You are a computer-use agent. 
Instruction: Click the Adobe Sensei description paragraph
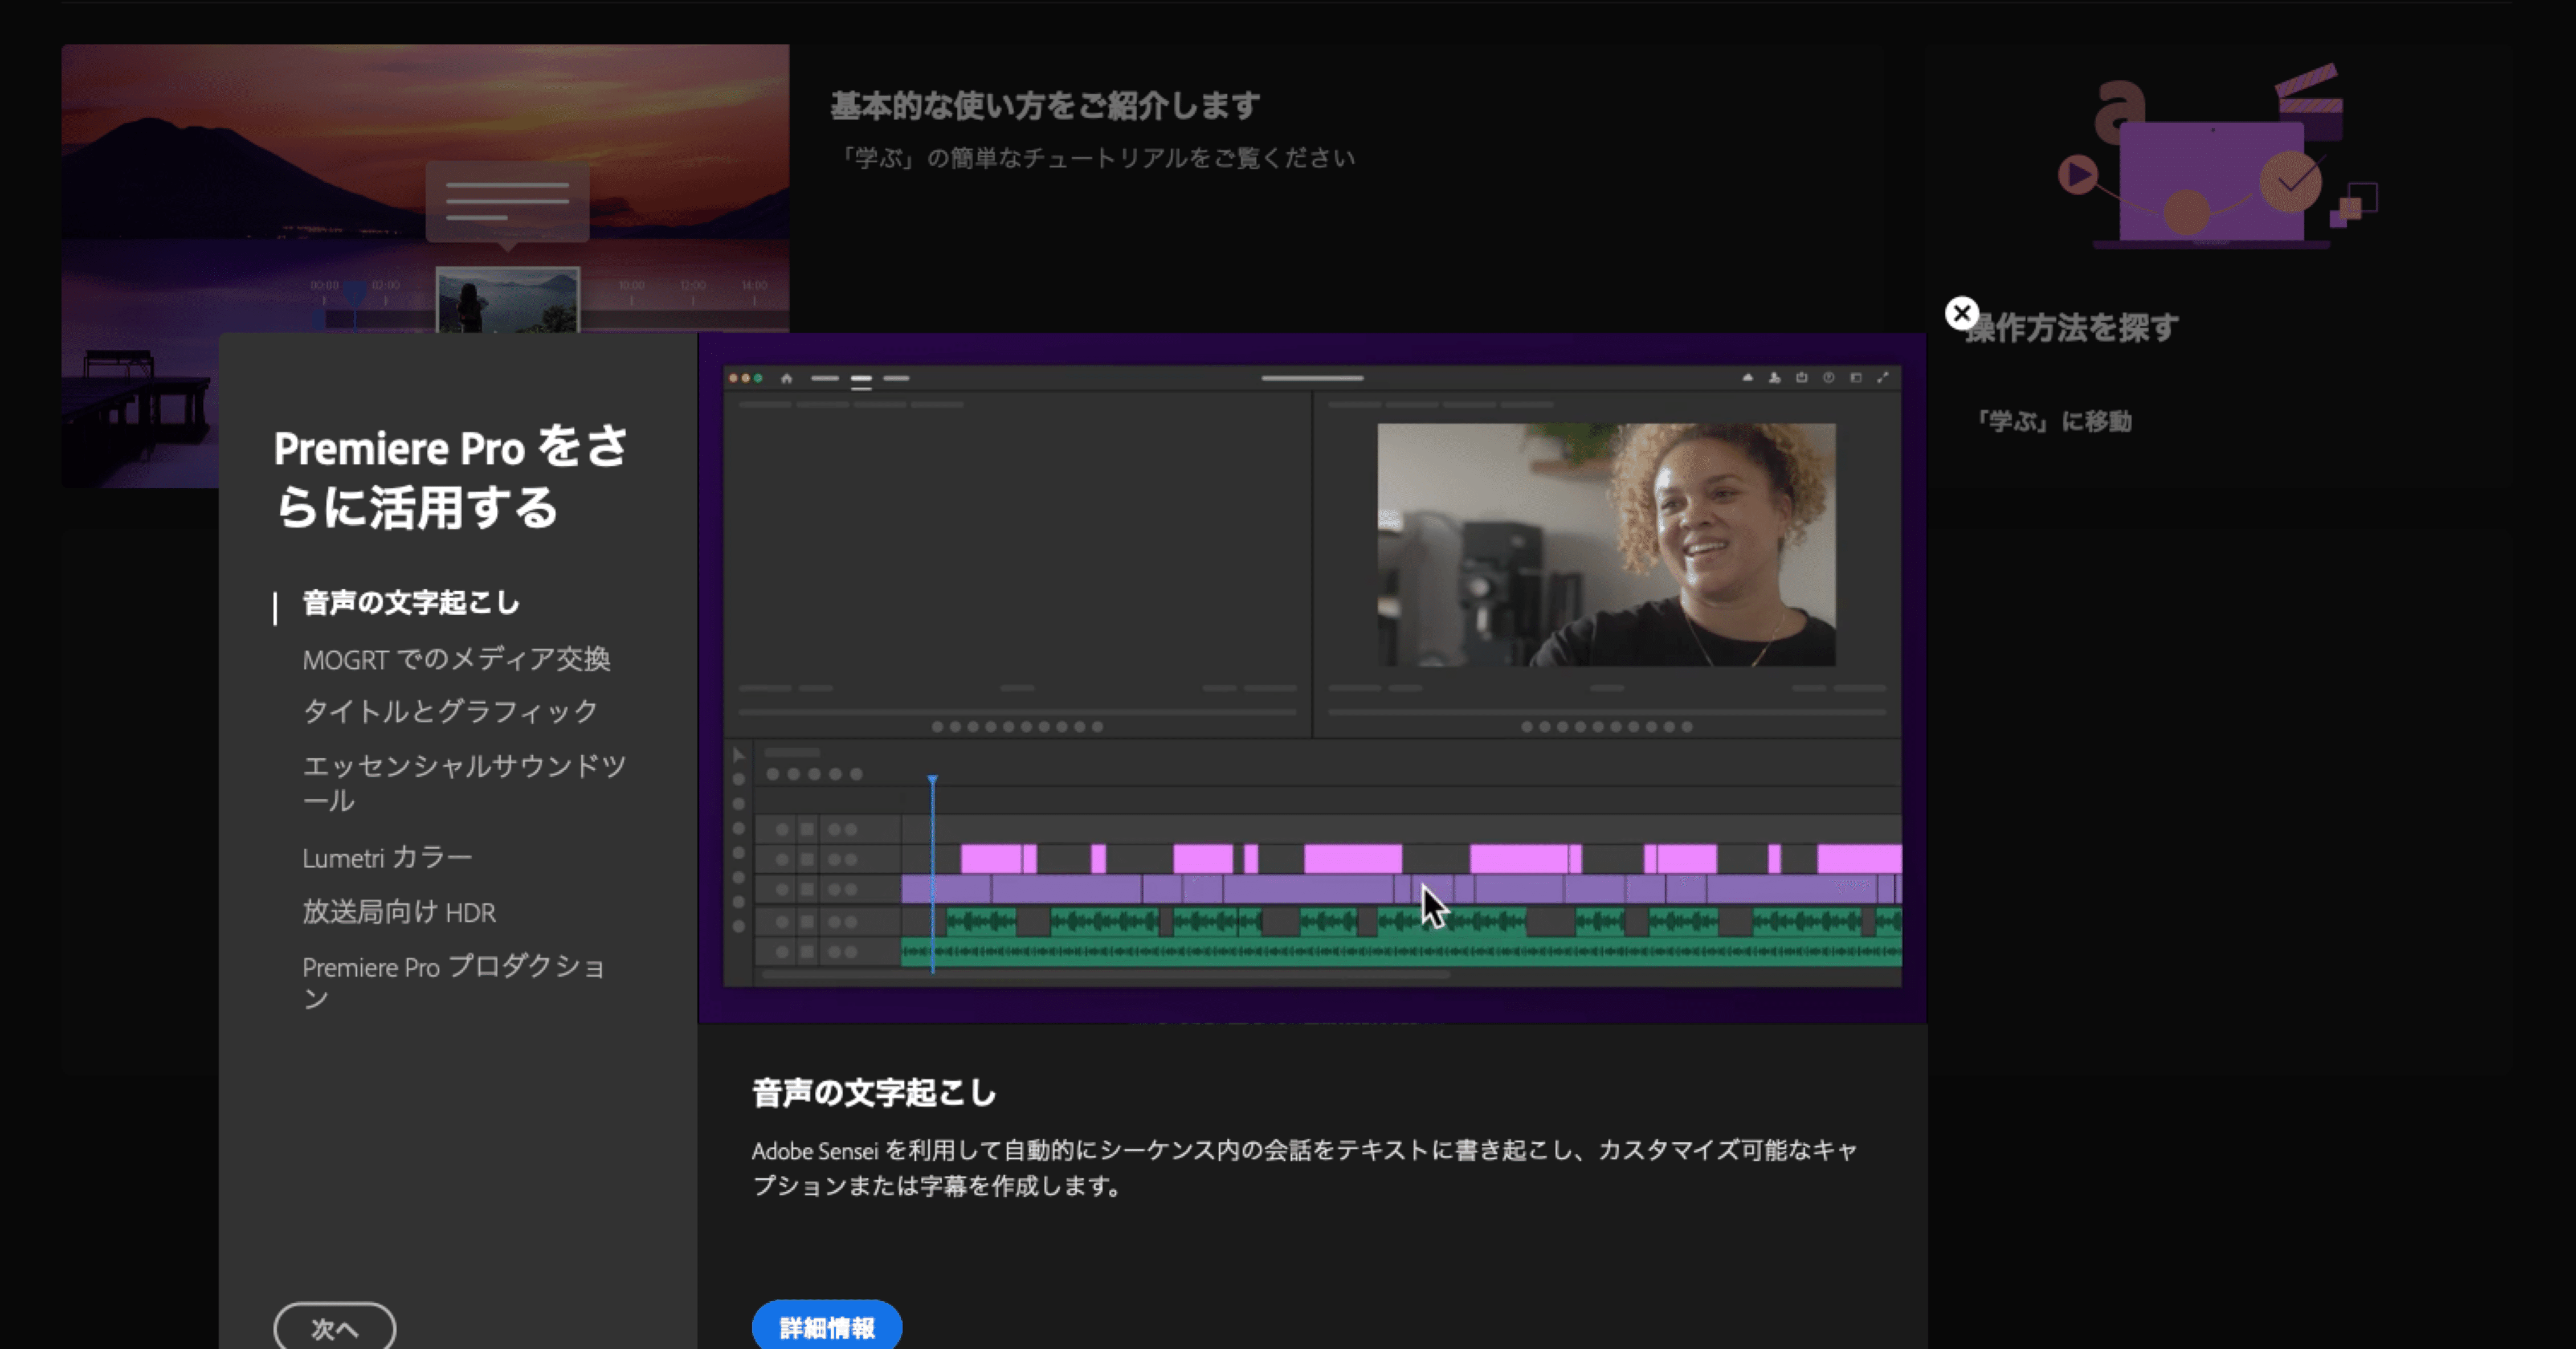click(x=1305, y=1168)
